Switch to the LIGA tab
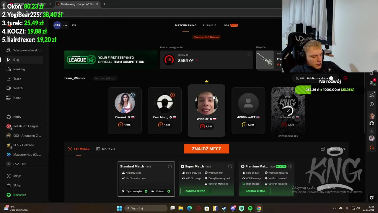The width and height of the screenshot is (378, 213). click(x=230, y=25)
